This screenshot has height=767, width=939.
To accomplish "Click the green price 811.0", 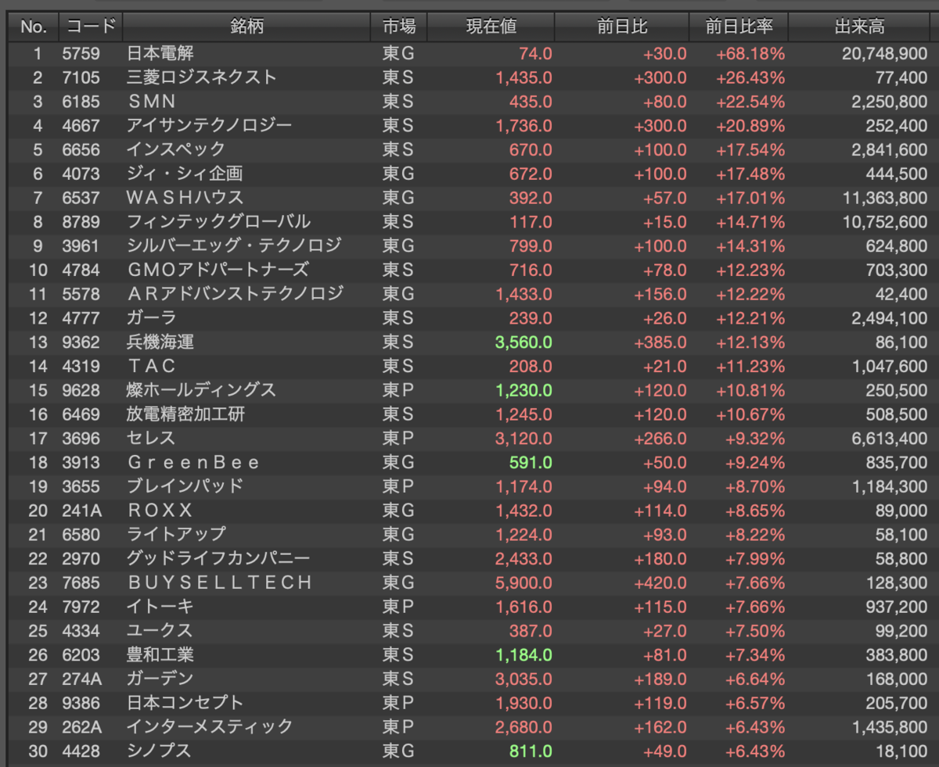I will tap(531, 751).
